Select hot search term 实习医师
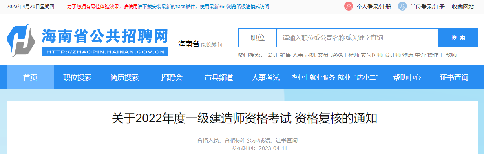The image size is (484, 154). tap(372, 55)
